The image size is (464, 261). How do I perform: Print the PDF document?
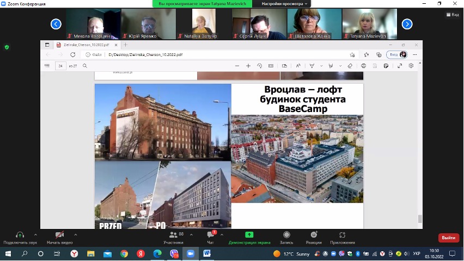coord(363,66)
